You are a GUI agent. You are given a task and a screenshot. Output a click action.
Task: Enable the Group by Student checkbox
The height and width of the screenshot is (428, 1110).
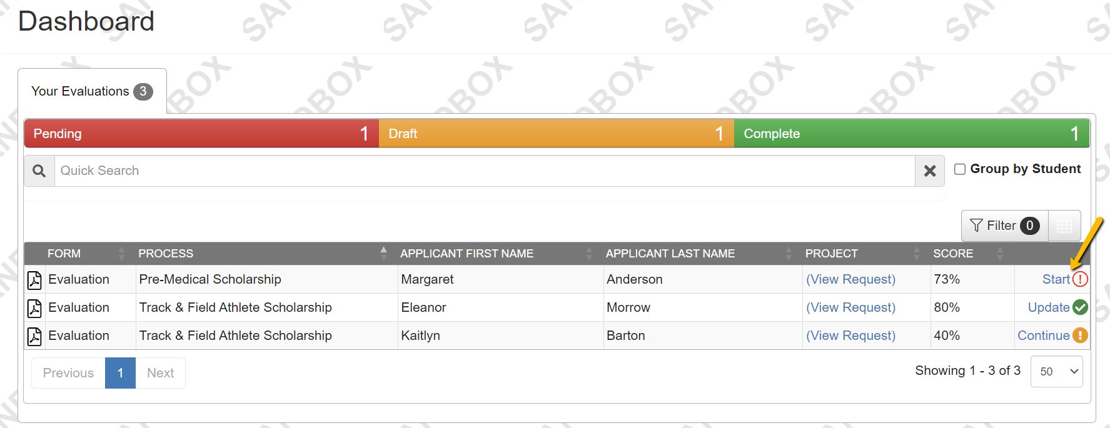pos(960,169)
